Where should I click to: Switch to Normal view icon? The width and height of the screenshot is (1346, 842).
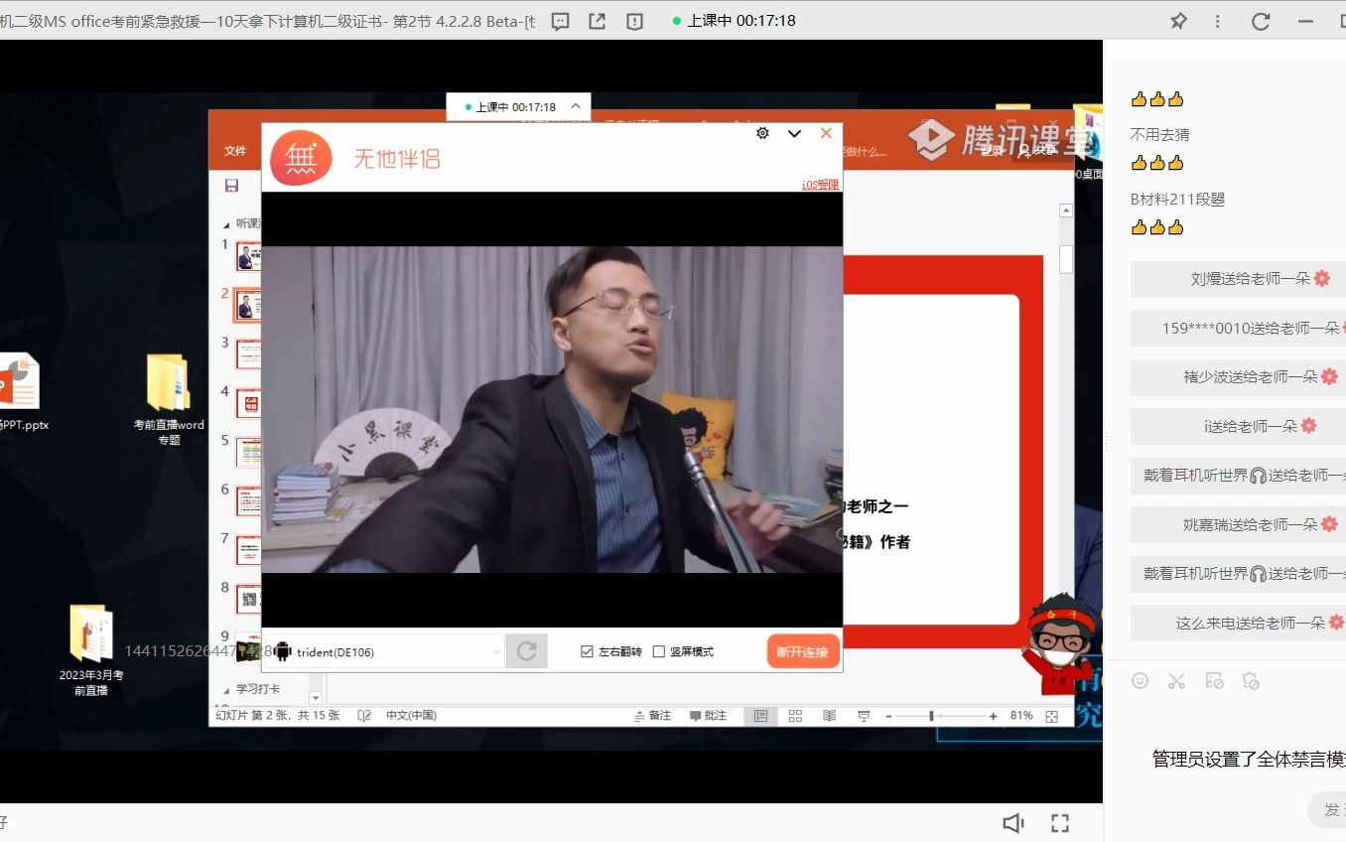[761, 716]
